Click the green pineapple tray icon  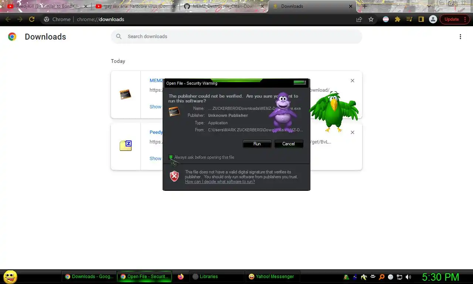point(346,277)
